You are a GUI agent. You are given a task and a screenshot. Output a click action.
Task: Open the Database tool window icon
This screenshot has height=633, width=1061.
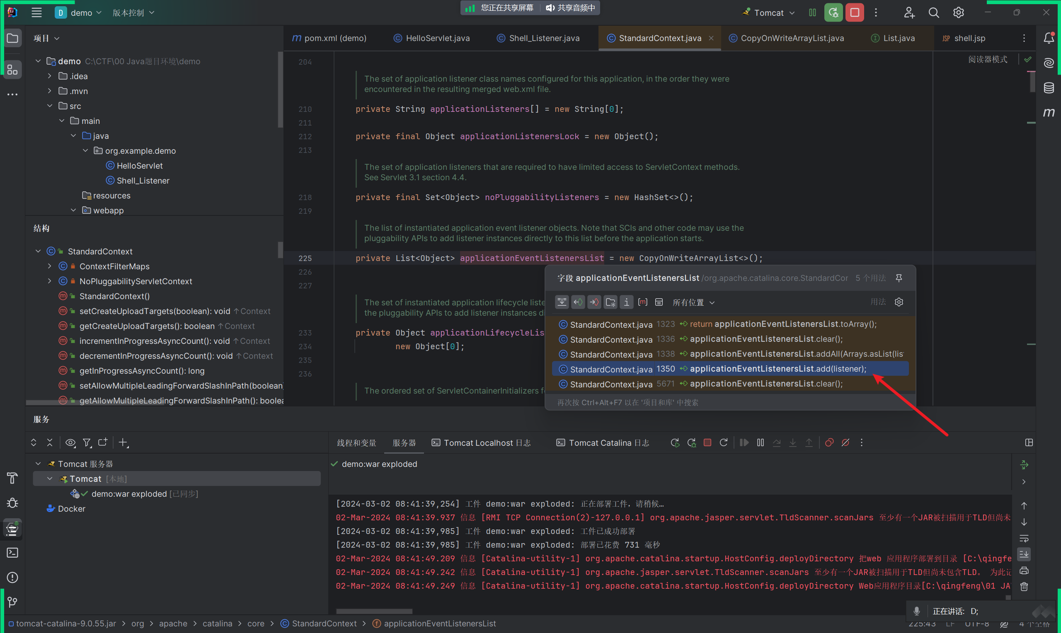(x=1049, y=88)
